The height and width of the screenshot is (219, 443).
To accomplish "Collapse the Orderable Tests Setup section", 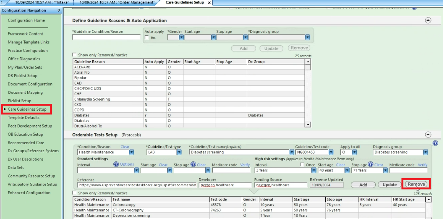I will click(x=428, y=135).
